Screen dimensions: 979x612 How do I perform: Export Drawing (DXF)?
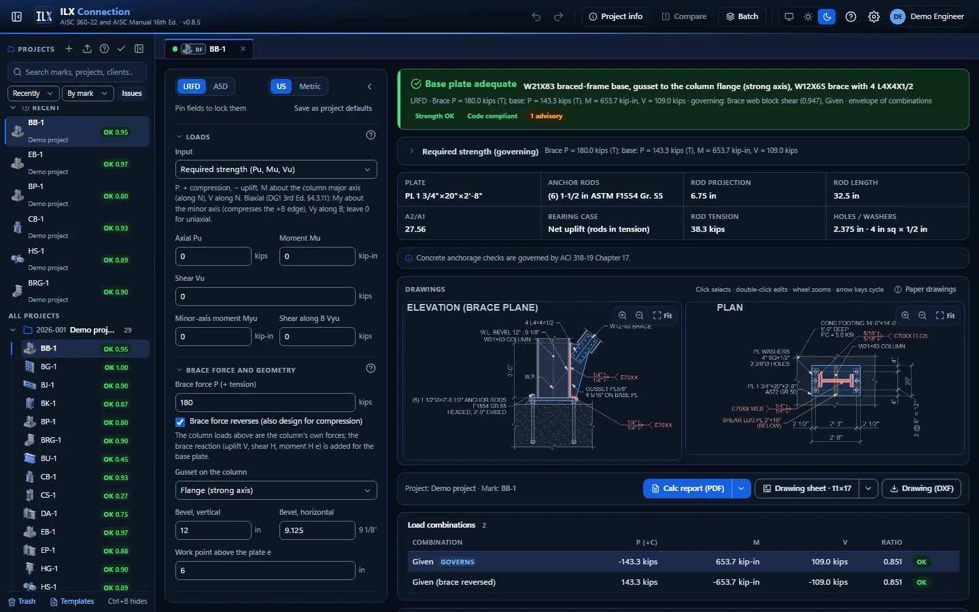click(x=921, y=488)
